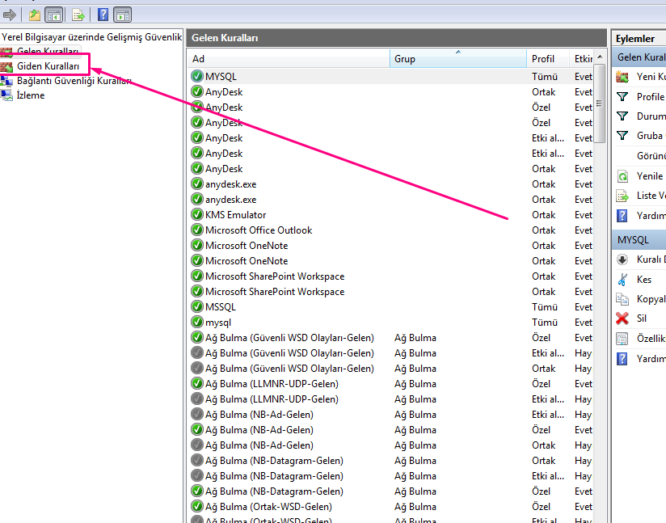Click the Ortak profile cell of the KMS Emulator row

pos(544,214)
